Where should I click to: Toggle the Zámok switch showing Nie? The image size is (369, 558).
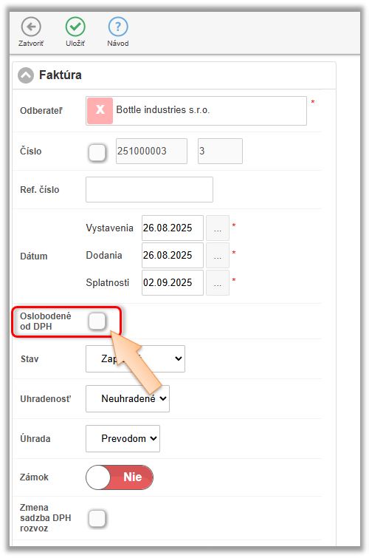(x=120, y=477)
